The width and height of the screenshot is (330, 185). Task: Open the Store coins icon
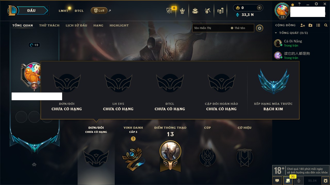coord(220,11)
